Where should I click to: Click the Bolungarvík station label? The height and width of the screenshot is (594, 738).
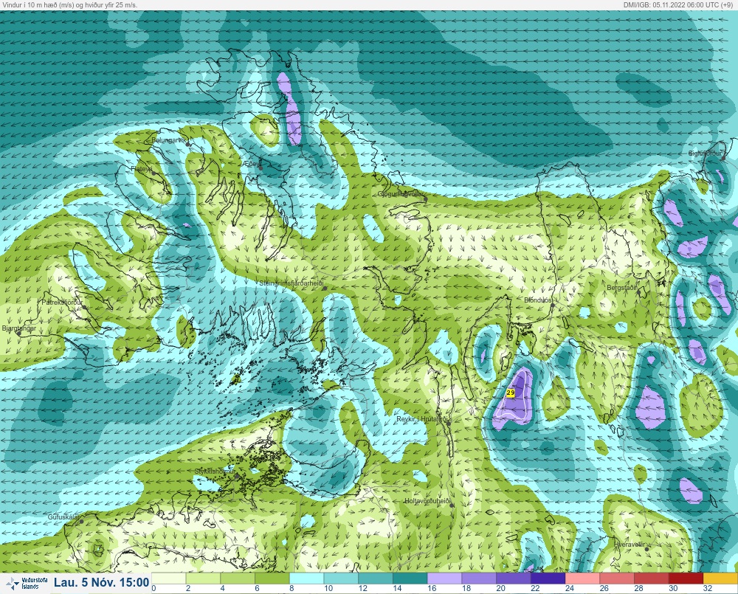(168, 140)
